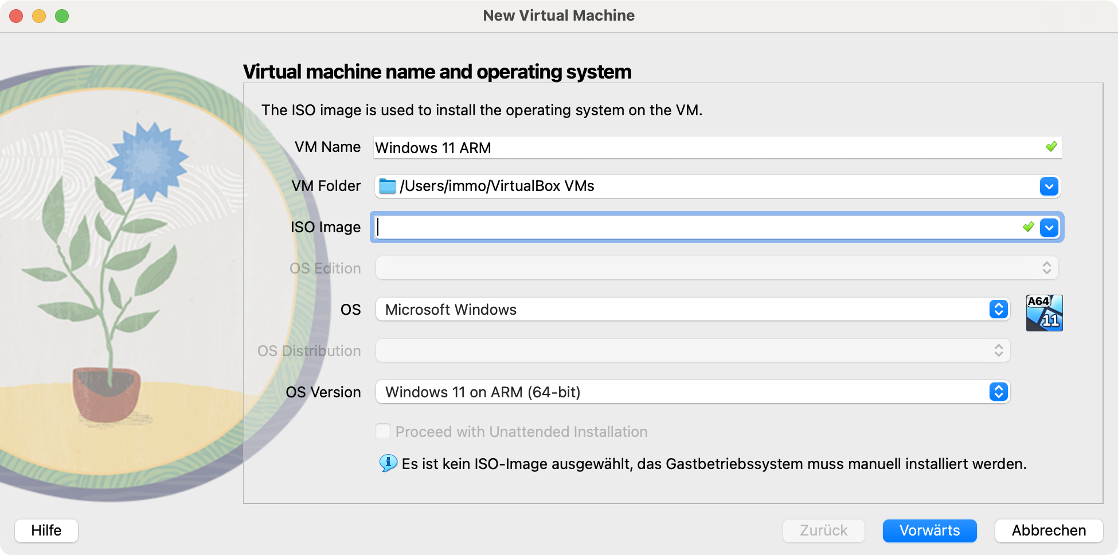Click the 'The ISO image is used' description text
The image size is (1118, 555).
point(482,110)
